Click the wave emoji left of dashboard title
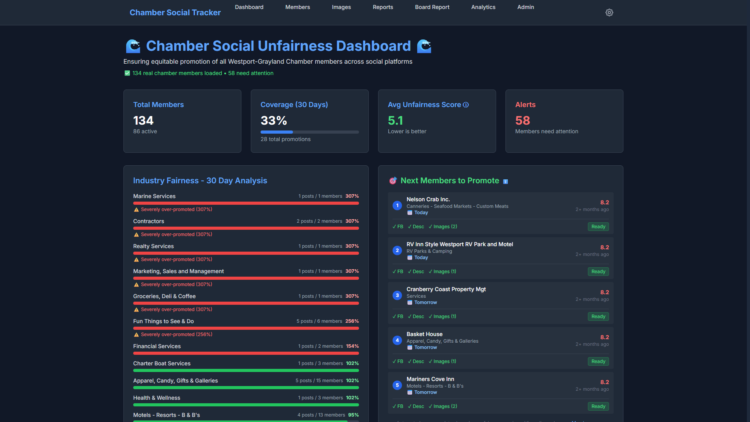Viewport: 750px width, 422px height. click(133, 46)
